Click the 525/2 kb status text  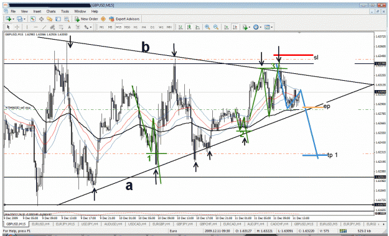coord(364,231)
